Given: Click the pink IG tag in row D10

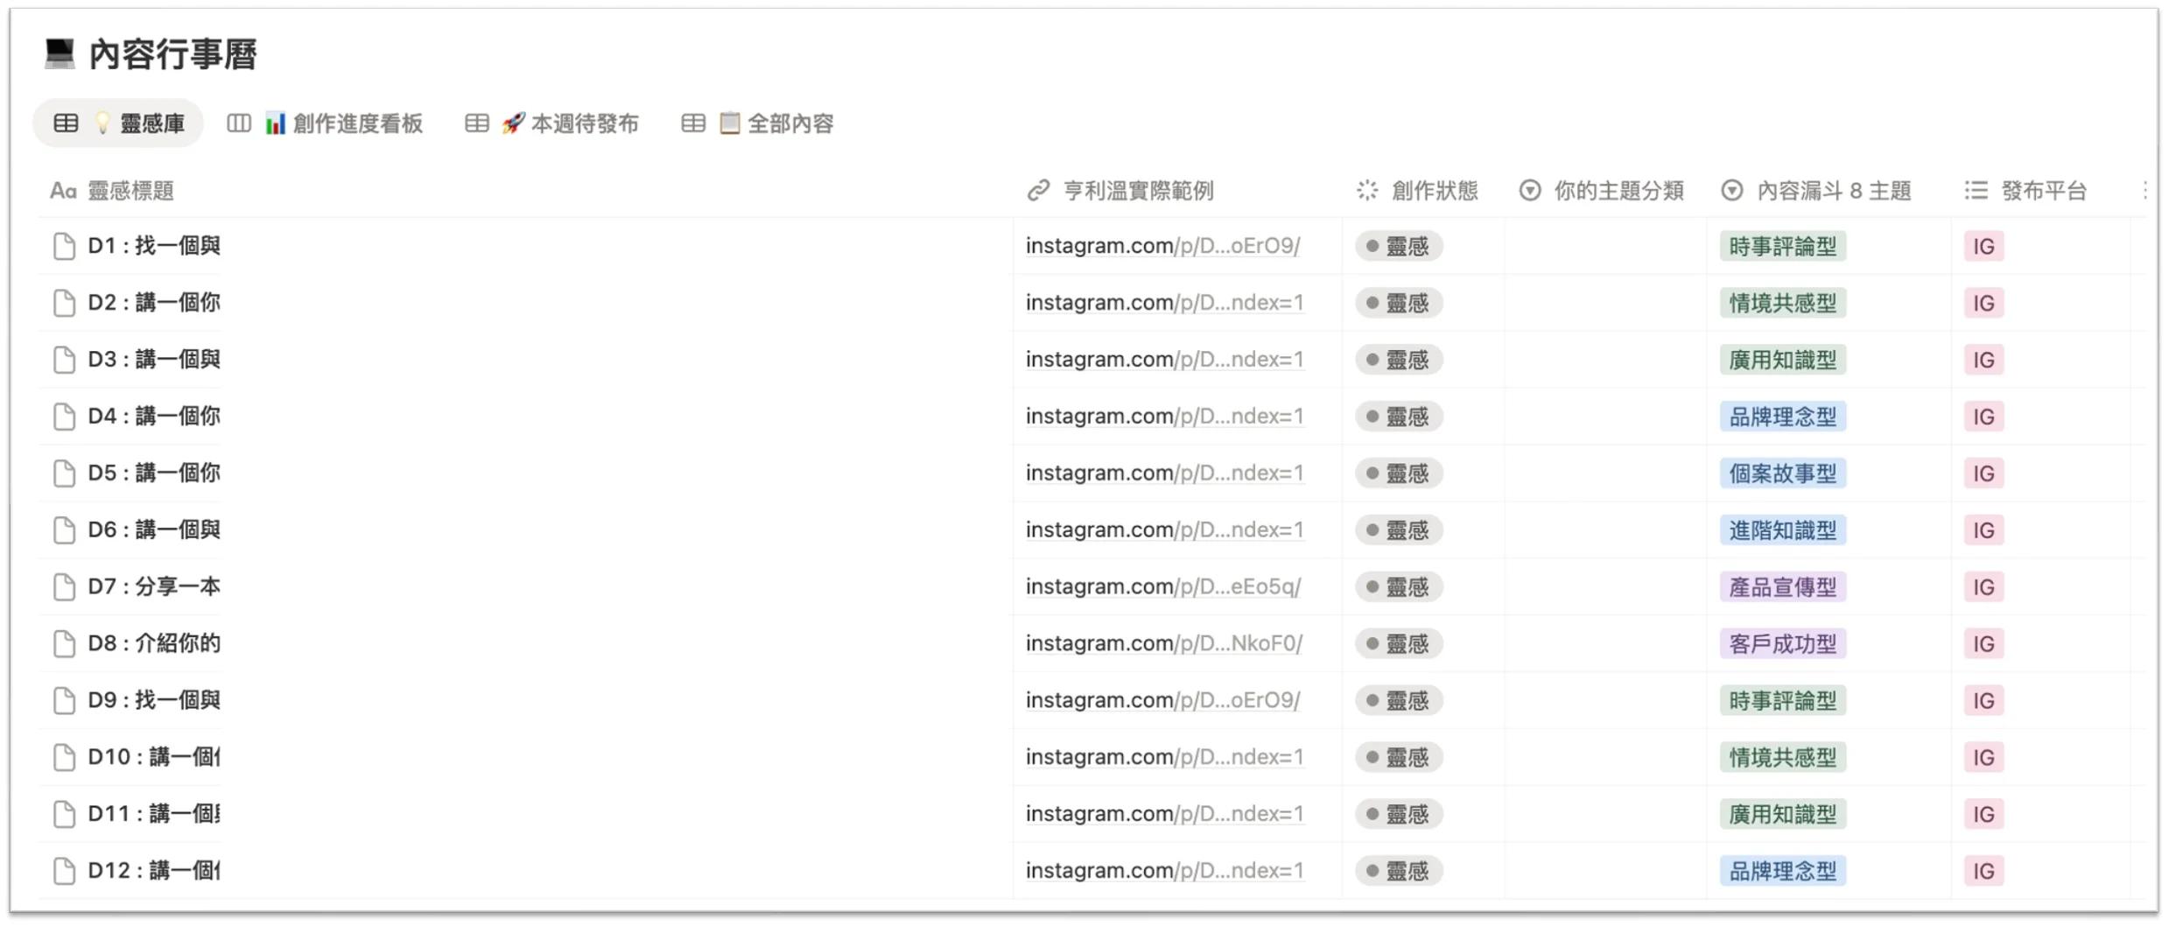Looking at the screenshot, I should tap(1983, 757).
